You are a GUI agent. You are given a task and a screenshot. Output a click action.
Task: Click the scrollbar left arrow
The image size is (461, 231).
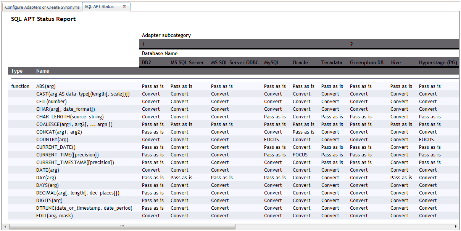(5, 226)
